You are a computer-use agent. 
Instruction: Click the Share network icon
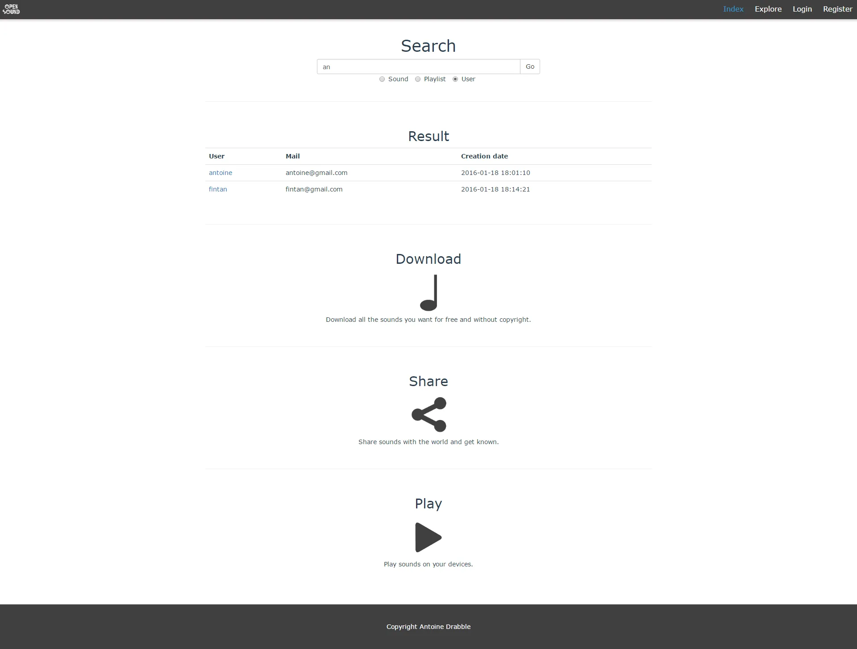(x=428, y=415)
